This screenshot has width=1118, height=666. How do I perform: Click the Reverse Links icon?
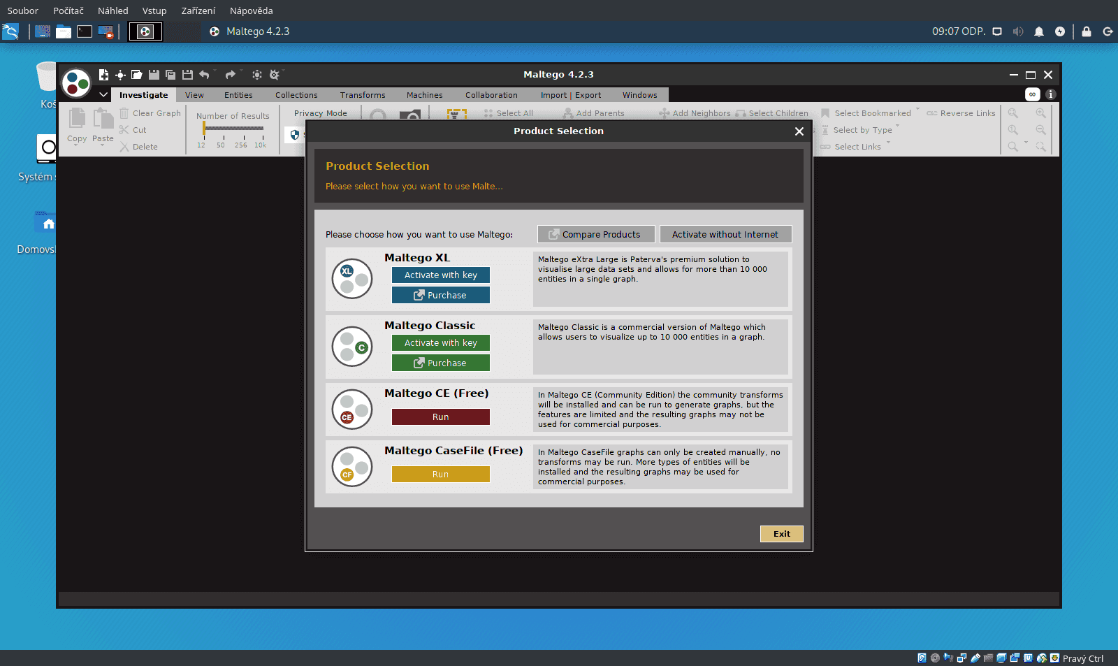click(x=931, y=113)
